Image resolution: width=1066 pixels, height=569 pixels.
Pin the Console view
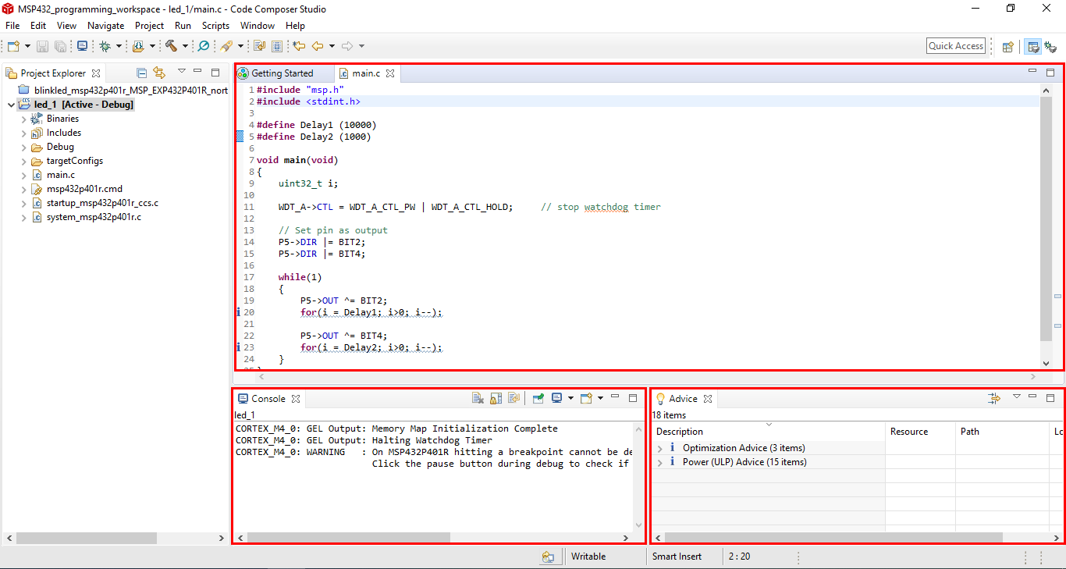(x=538, y=397)
